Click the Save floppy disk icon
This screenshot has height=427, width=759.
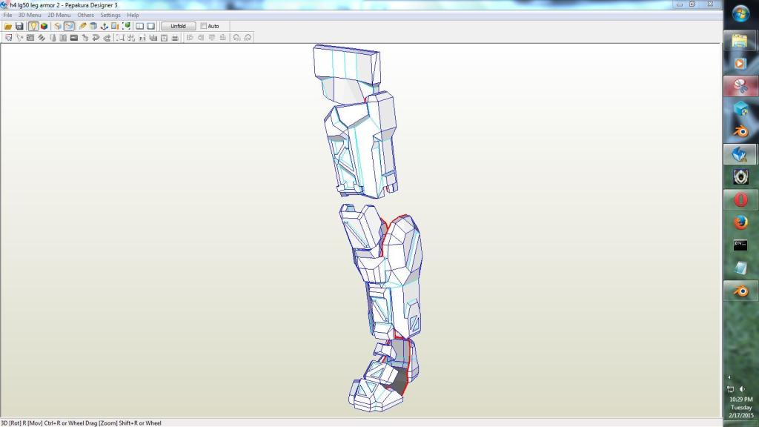pyautogui.click(x=19, y=26)
